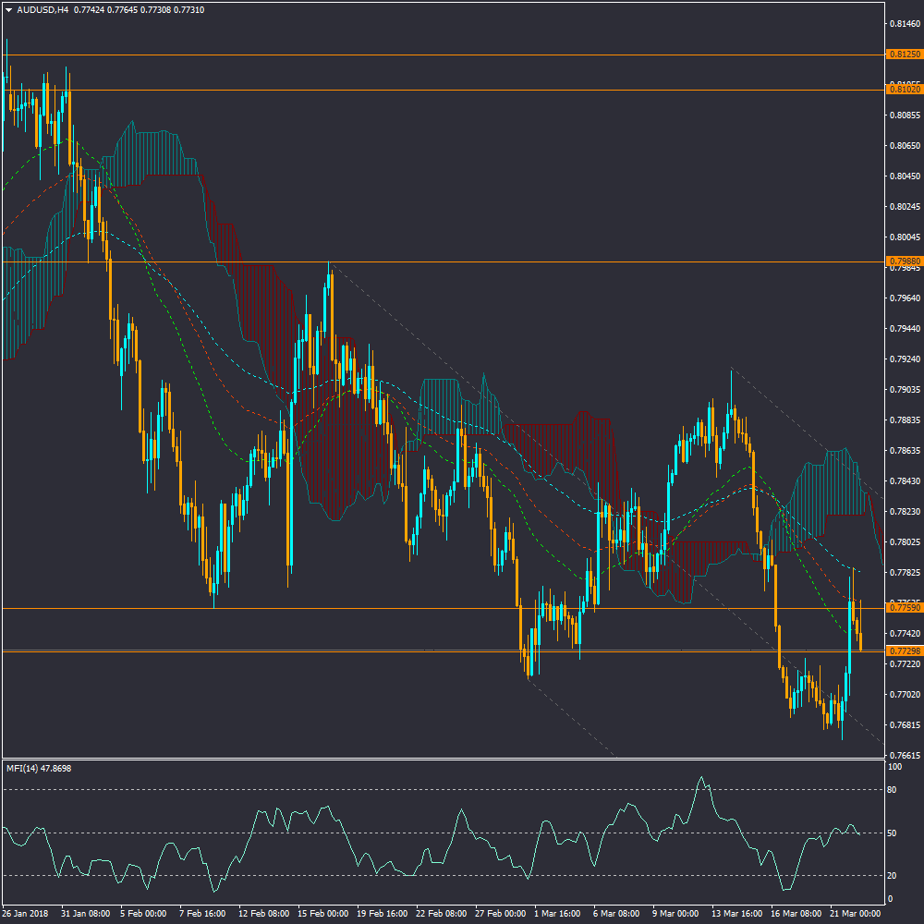
Task: Click the 50 level on MFI scale
Action: pyautogui.click(x=893, y=833)
